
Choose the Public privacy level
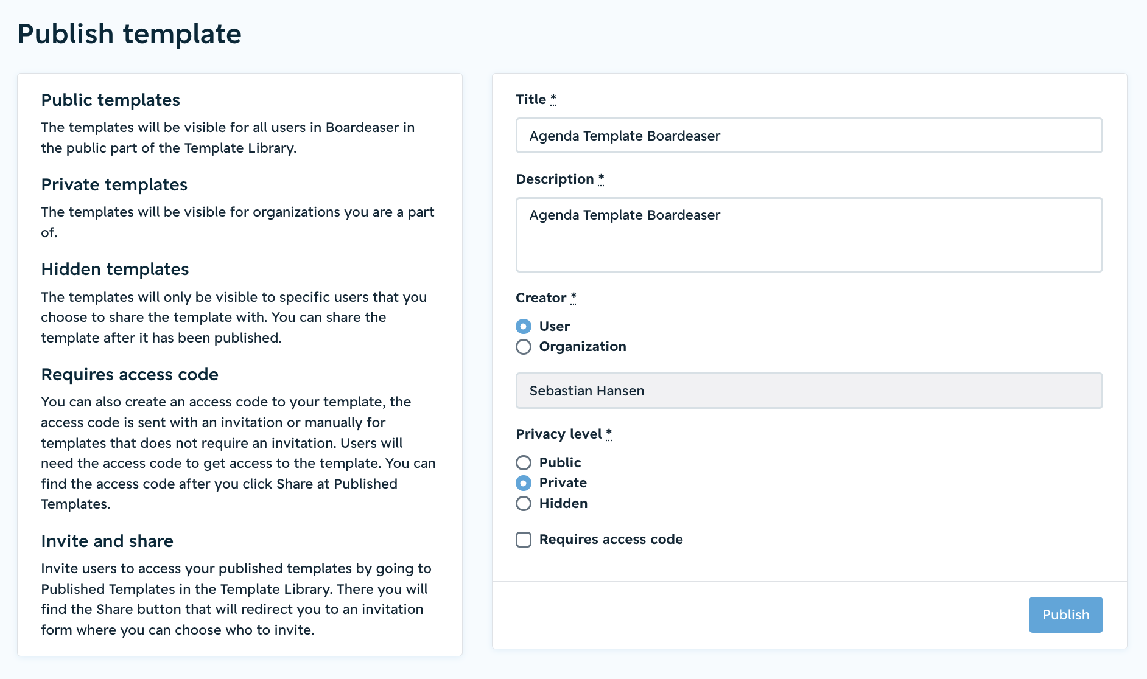524,463
